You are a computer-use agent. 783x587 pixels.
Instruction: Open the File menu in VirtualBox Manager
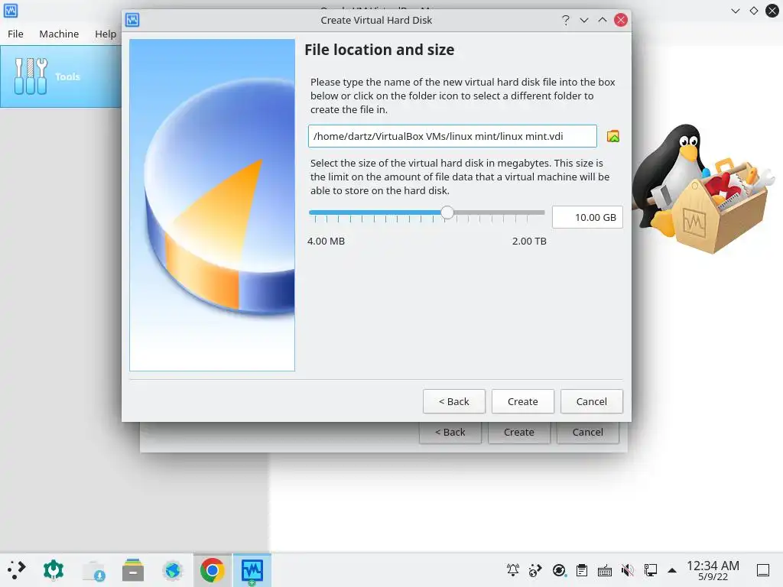coord(15,34)
